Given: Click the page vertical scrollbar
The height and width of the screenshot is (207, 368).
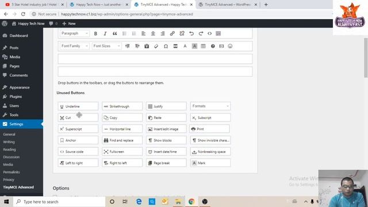Looking at the screenshot, I should click(x=366, y=57).
